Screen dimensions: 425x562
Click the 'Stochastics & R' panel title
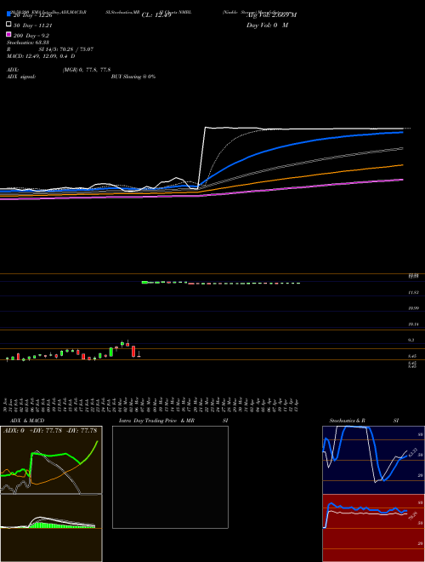[x=347, y=421]
